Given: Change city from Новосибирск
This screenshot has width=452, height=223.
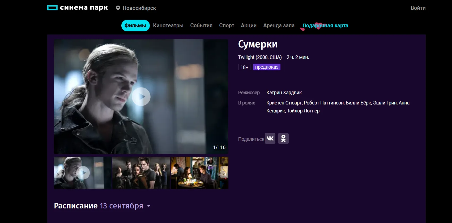Looking at the screenshot, I should (139, 8).
